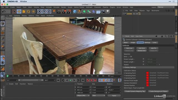Open Edit Render Settings clapperboard icon
178x100 pixels.
pos(69,11)
